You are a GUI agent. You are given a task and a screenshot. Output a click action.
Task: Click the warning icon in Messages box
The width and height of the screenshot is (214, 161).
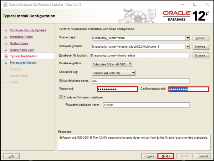click(x=61, y=137)
